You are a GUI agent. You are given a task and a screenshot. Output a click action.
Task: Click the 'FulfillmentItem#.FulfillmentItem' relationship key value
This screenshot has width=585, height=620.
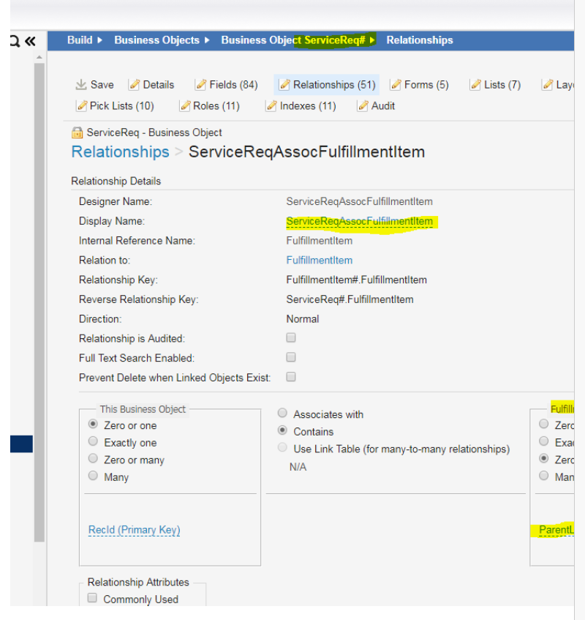pos(356,280)
